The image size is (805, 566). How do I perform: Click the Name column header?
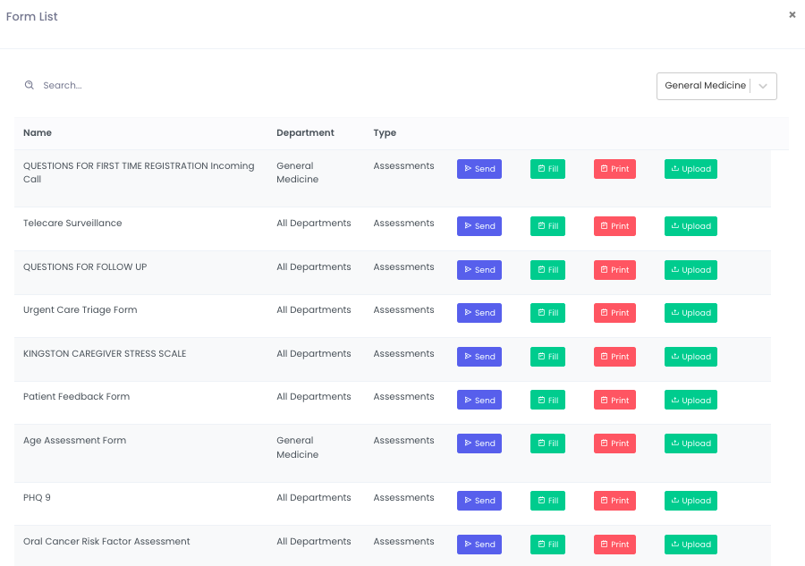[x=38, y=133]
